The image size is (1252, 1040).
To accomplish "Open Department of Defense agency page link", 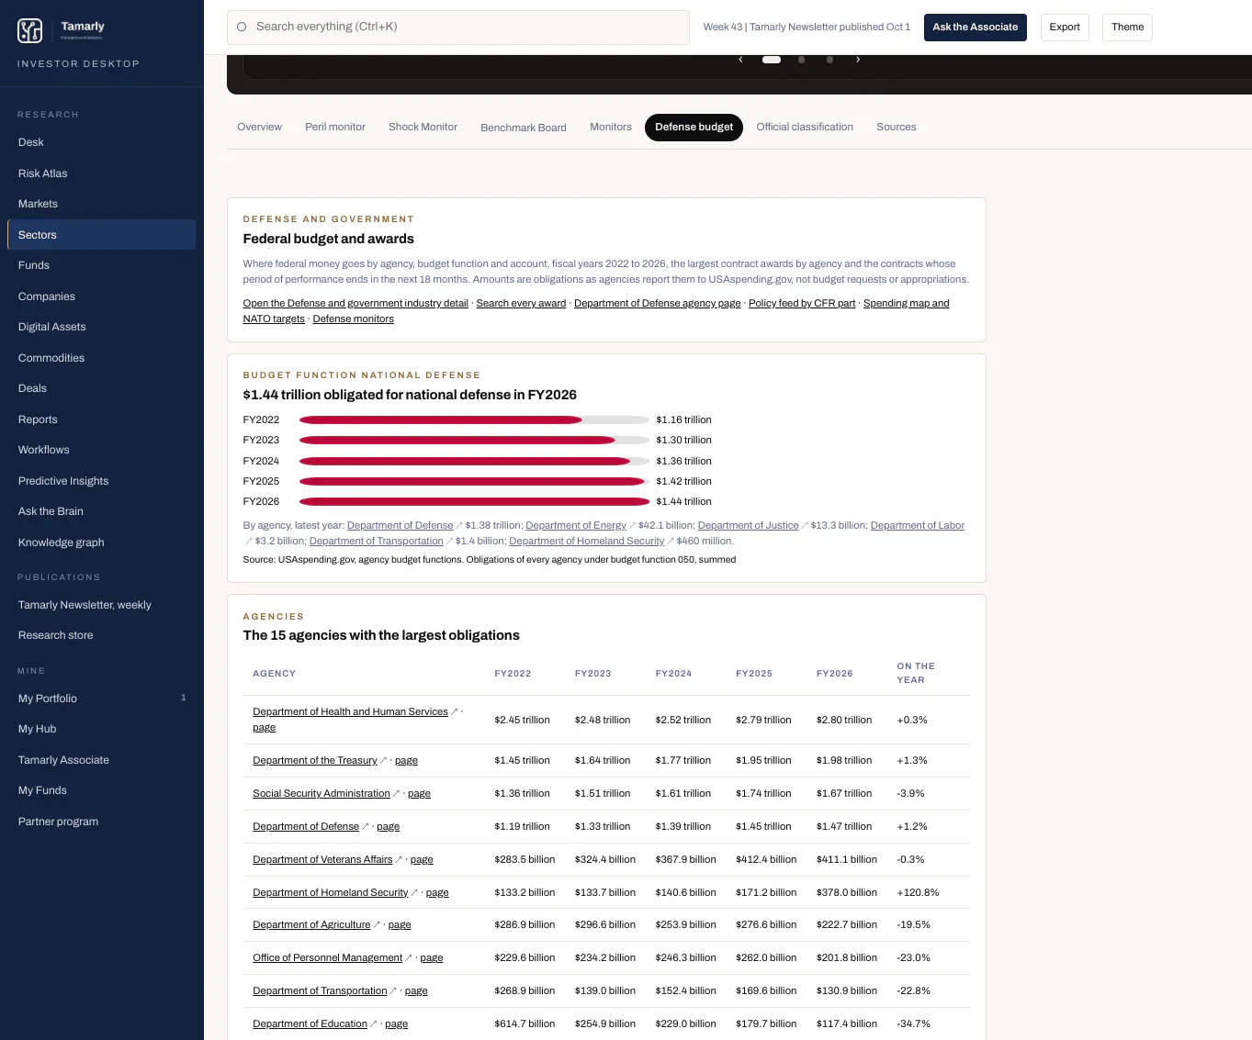I will tap(658, 303).
